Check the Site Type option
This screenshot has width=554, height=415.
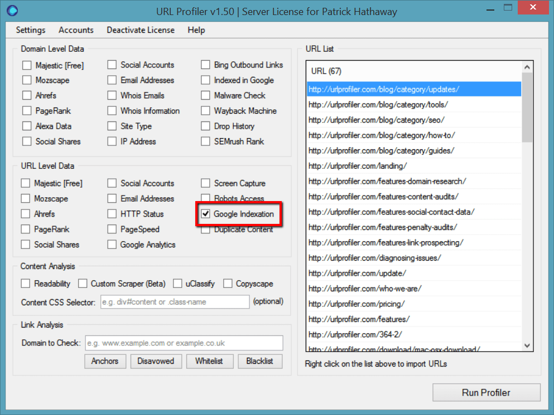coord(112,126)
